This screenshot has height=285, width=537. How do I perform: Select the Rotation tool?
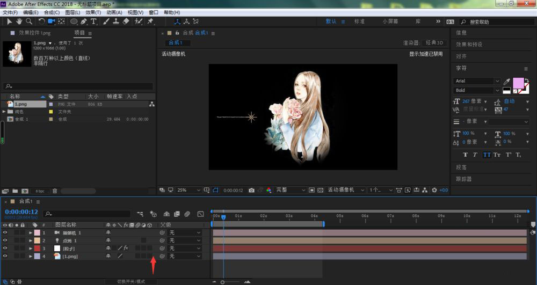click(x=41, y=21)
